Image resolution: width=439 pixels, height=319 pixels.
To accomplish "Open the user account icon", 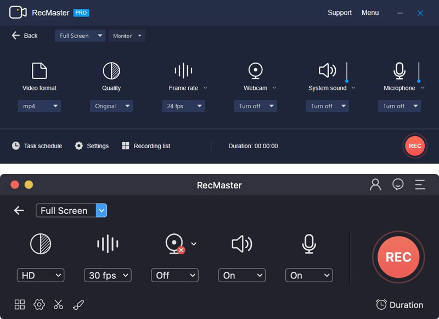I will pyautogui.click(x=375, y=185).
